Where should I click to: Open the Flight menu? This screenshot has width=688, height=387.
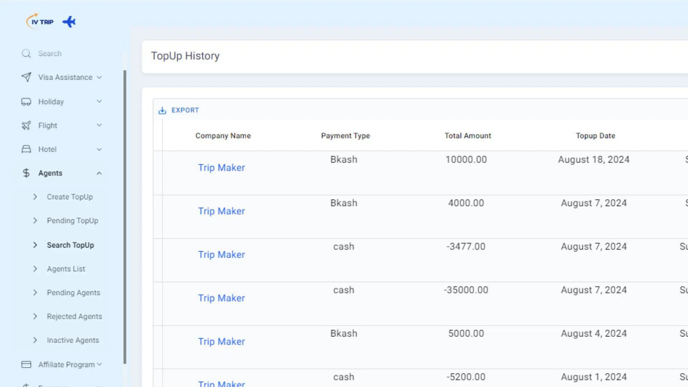[x=48, y=125]
